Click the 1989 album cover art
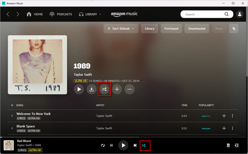This screenshot has height=154, width=248. pos(38,65)
